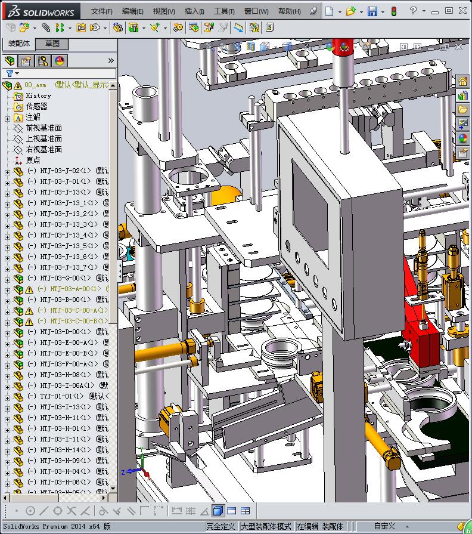Click the Reference Geometry icon
The height and width of the screenshot is (534, 472).
pos(155,27)
